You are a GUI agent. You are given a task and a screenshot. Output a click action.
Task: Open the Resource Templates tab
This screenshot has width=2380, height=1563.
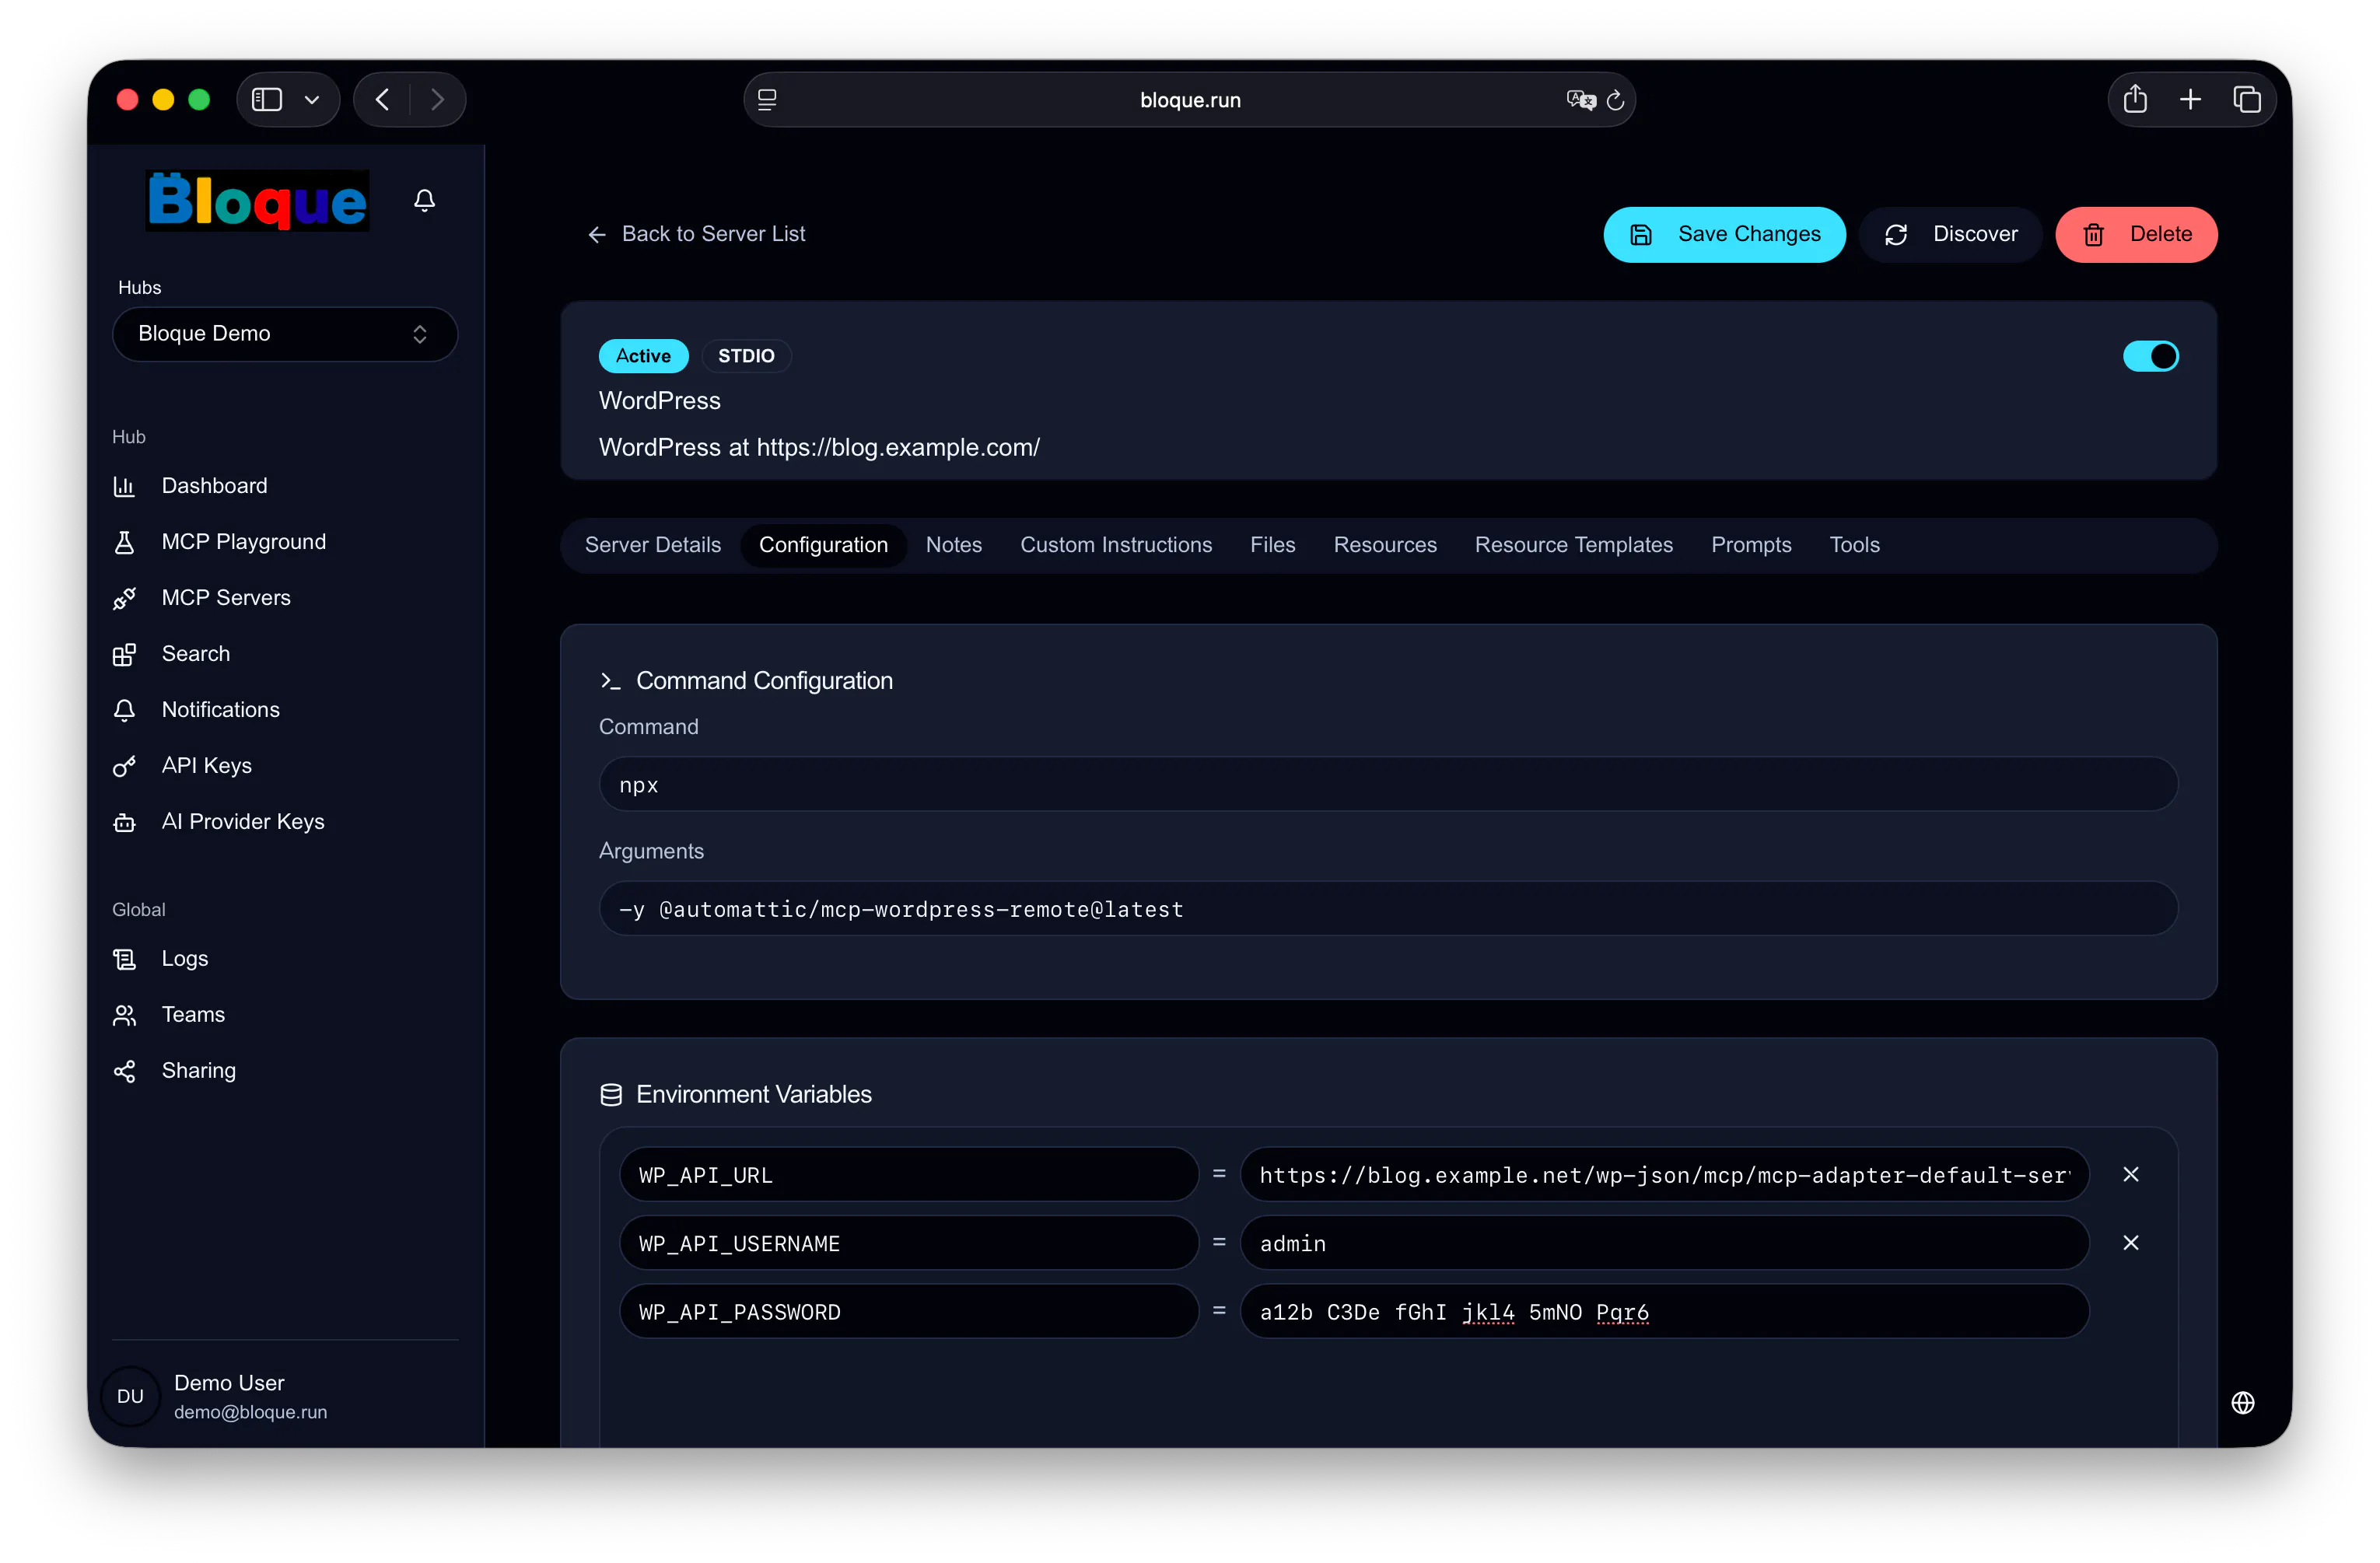tap(1573, 545)
